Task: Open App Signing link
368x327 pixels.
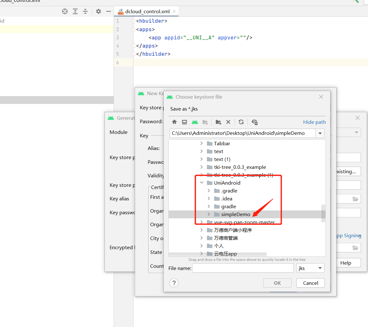Action: (x=349, y=235)
